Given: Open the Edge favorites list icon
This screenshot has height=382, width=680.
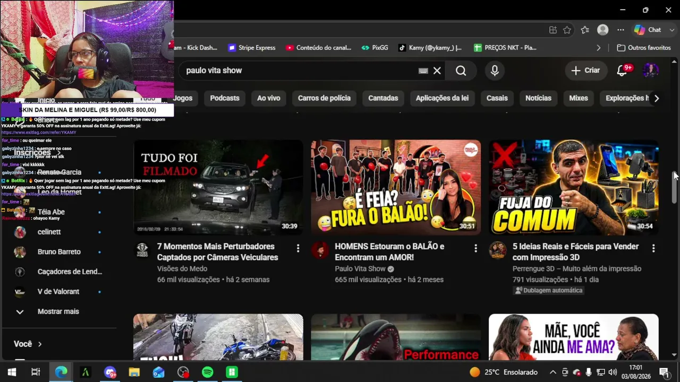Looking at the screenshot, I should (585, 30).
